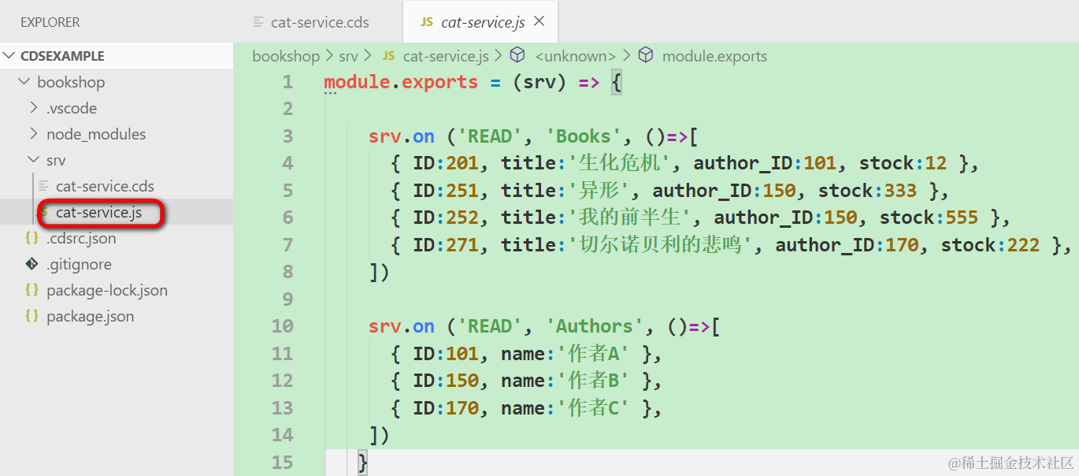The height and width of the screenshot is (476, 1079).
Task: Select the cat-service.js breadcrumb segment
Action: point(446,56)
